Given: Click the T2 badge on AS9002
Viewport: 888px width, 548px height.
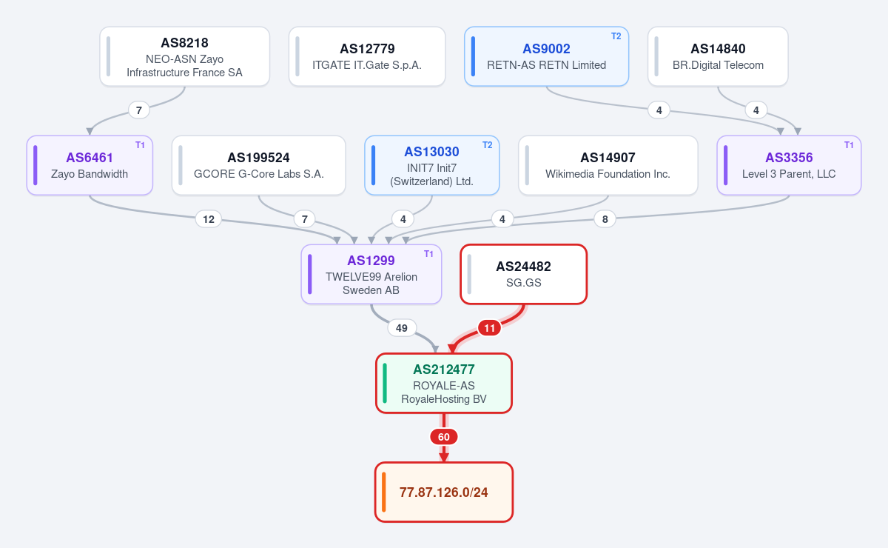Looking at the screenshot, I should [x=616, y=36].
